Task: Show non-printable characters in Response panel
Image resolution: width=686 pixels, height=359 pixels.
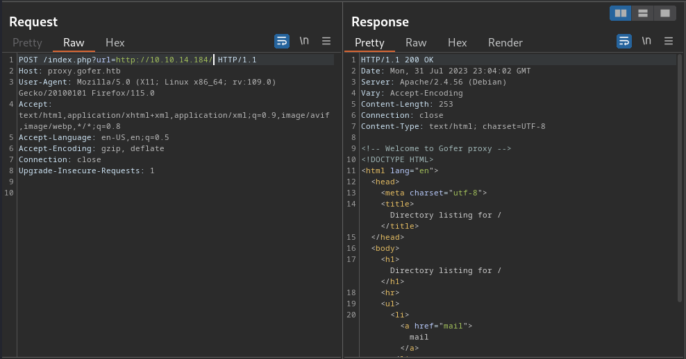Action: (646, 41)
